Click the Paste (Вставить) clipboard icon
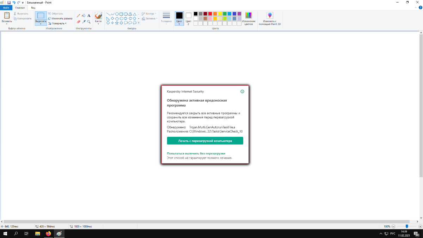 click(x=7, y=16)
